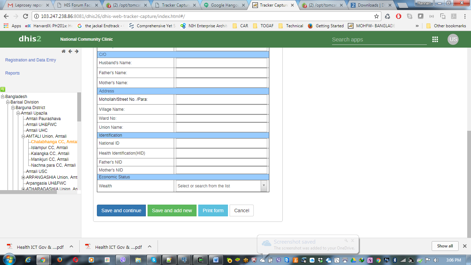Show more bookmarks with the chevron
This screenshot has width=471, height=265.
coord(417,26)
